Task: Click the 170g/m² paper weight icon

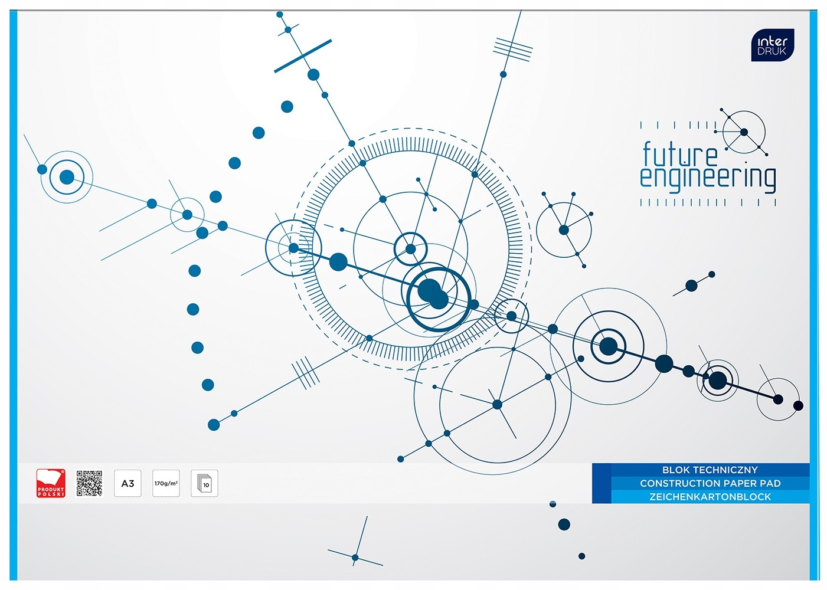Action: [x=166, y=483]
